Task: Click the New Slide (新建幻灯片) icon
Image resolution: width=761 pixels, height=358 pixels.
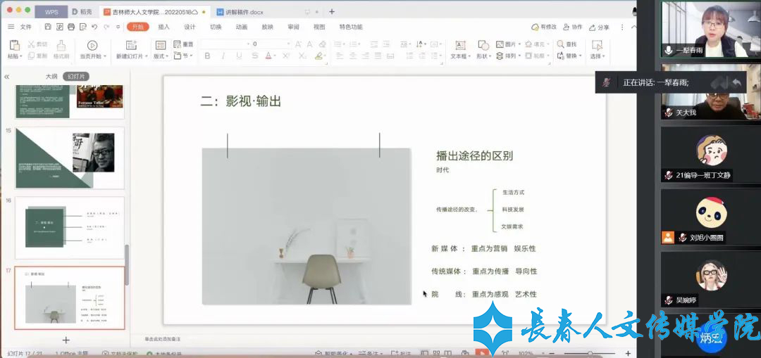Action: click(131, 45)
